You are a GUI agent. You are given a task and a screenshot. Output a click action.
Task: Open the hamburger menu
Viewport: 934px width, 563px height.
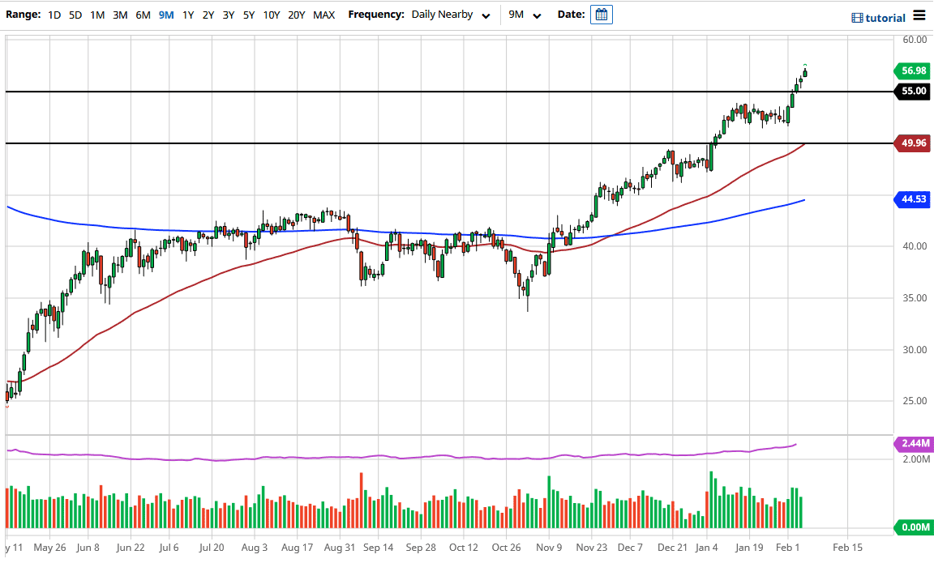920,15
